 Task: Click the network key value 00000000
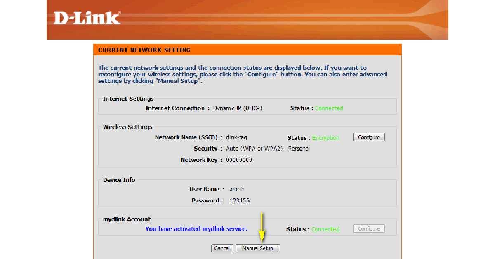[239, 160]
